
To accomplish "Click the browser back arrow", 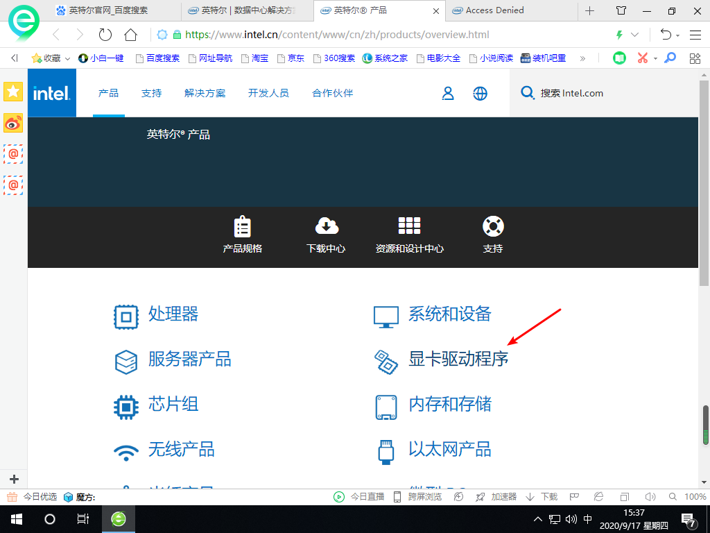I will pos(56,35).
